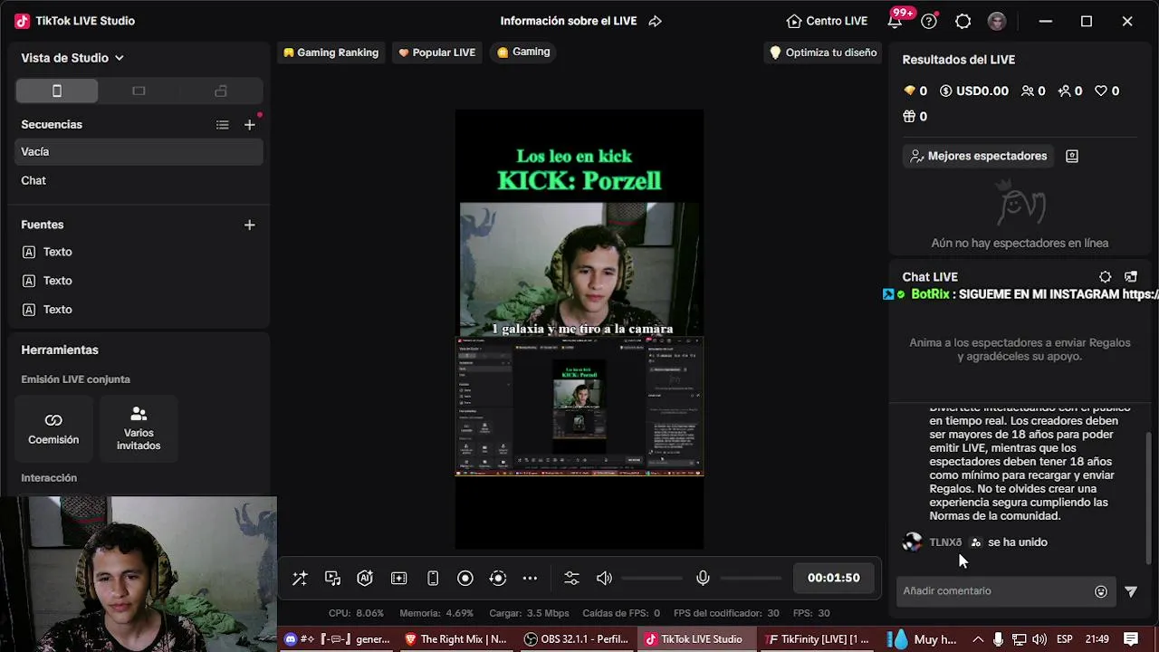Switch to OBS 32.1.1 in taskbar
This screenshot has height=652, width=1159.
576,639
